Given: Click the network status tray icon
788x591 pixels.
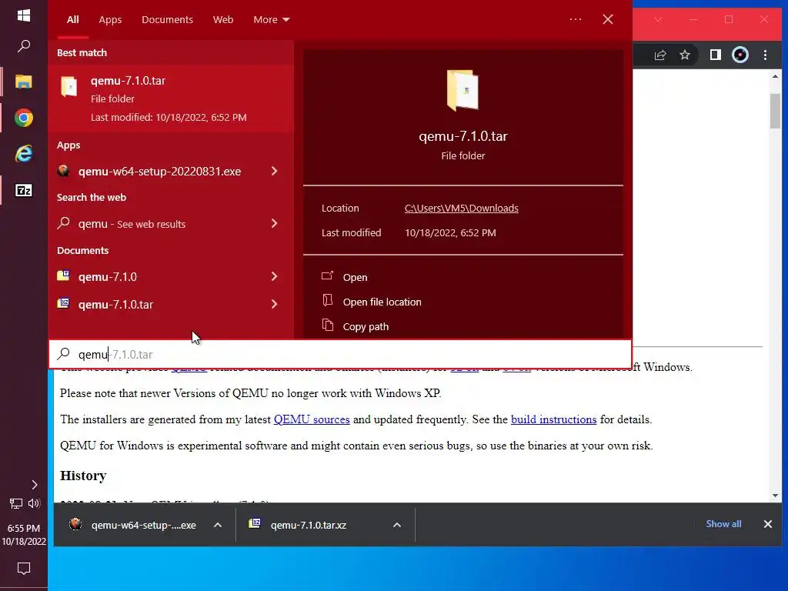Looking at the screenshot, I should coord(16,503).
